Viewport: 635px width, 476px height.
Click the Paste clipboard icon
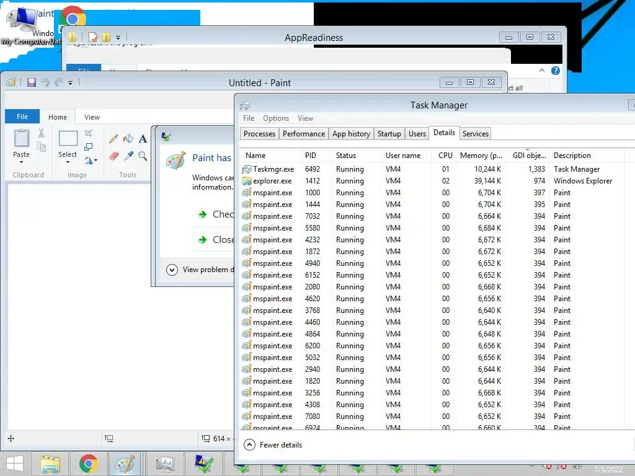22,138
